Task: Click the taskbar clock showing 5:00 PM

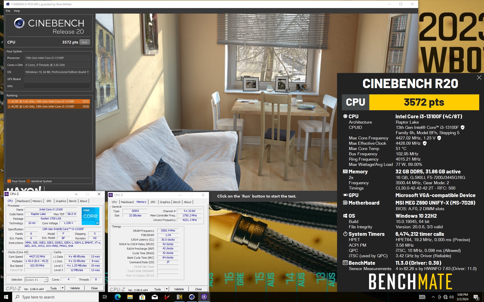Action: (462, 297)
